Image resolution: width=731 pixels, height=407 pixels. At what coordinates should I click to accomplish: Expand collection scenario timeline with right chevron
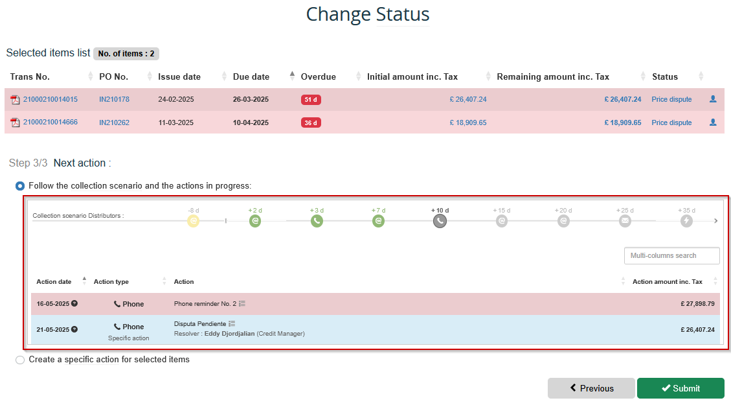pyautogui.click(x=715, y=221)
